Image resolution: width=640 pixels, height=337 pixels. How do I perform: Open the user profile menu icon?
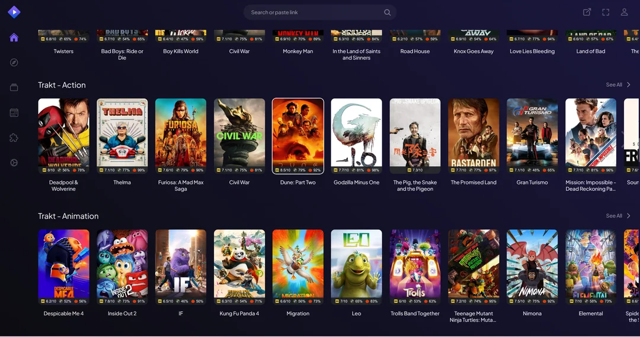click(624, 12)
